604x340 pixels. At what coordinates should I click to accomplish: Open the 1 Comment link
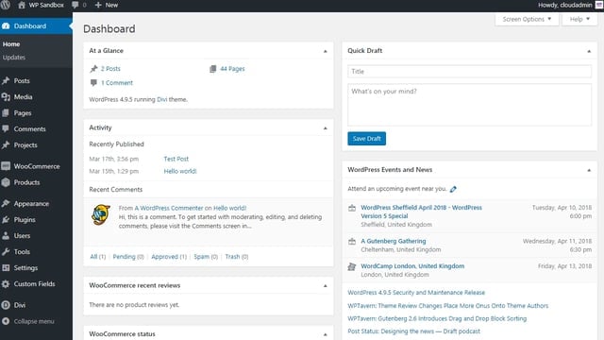[117, 83]
